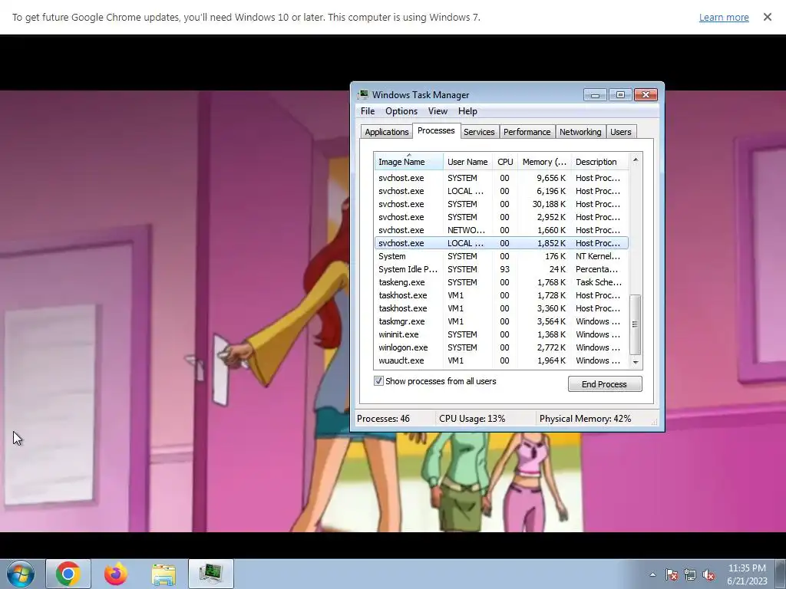Close the Windows Task Manager window
This screenshot has width=786, height=589.
coord(646,94)
